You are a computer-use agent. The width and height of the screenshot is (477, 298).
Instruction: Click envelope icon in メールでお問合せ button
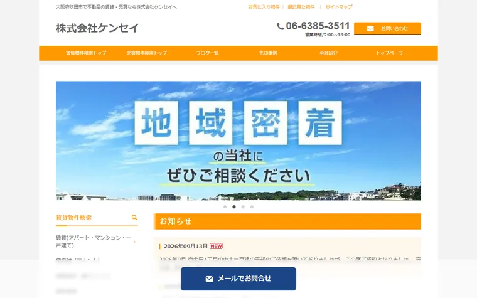(x=209, y=279)
